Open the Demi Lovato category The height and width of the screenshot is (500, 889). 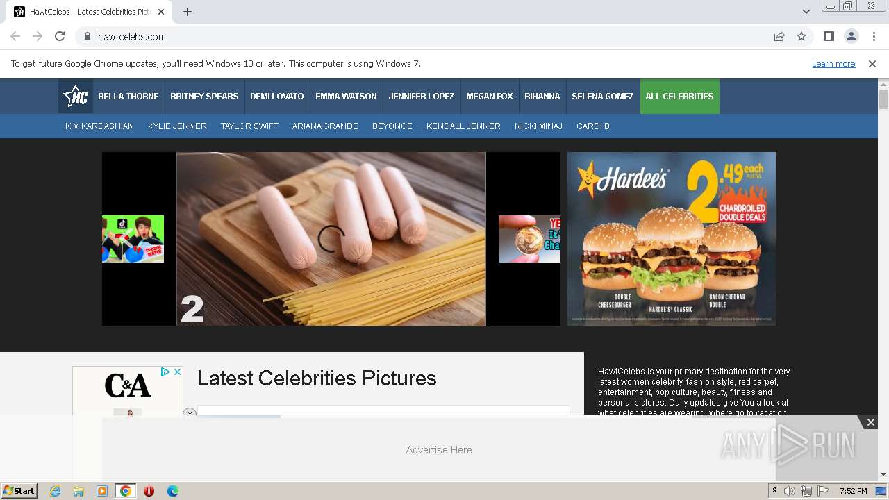pos(277,97)
